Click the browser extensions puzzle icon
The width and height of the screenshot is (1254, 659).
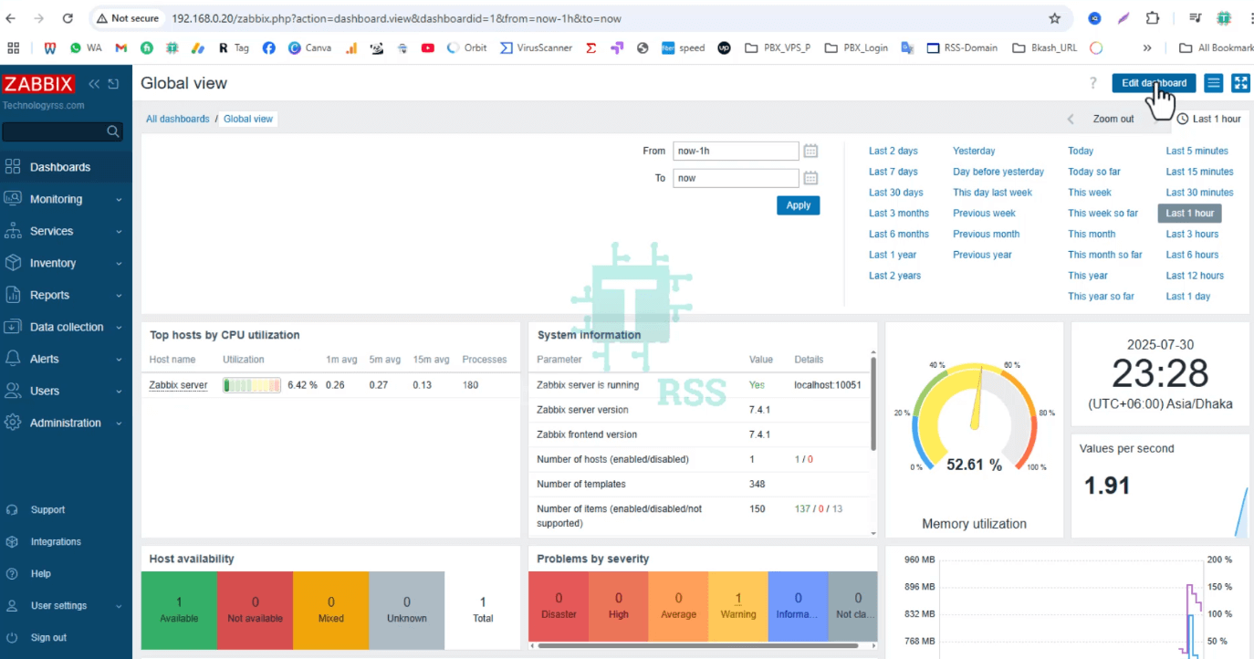click(1152, 17)
